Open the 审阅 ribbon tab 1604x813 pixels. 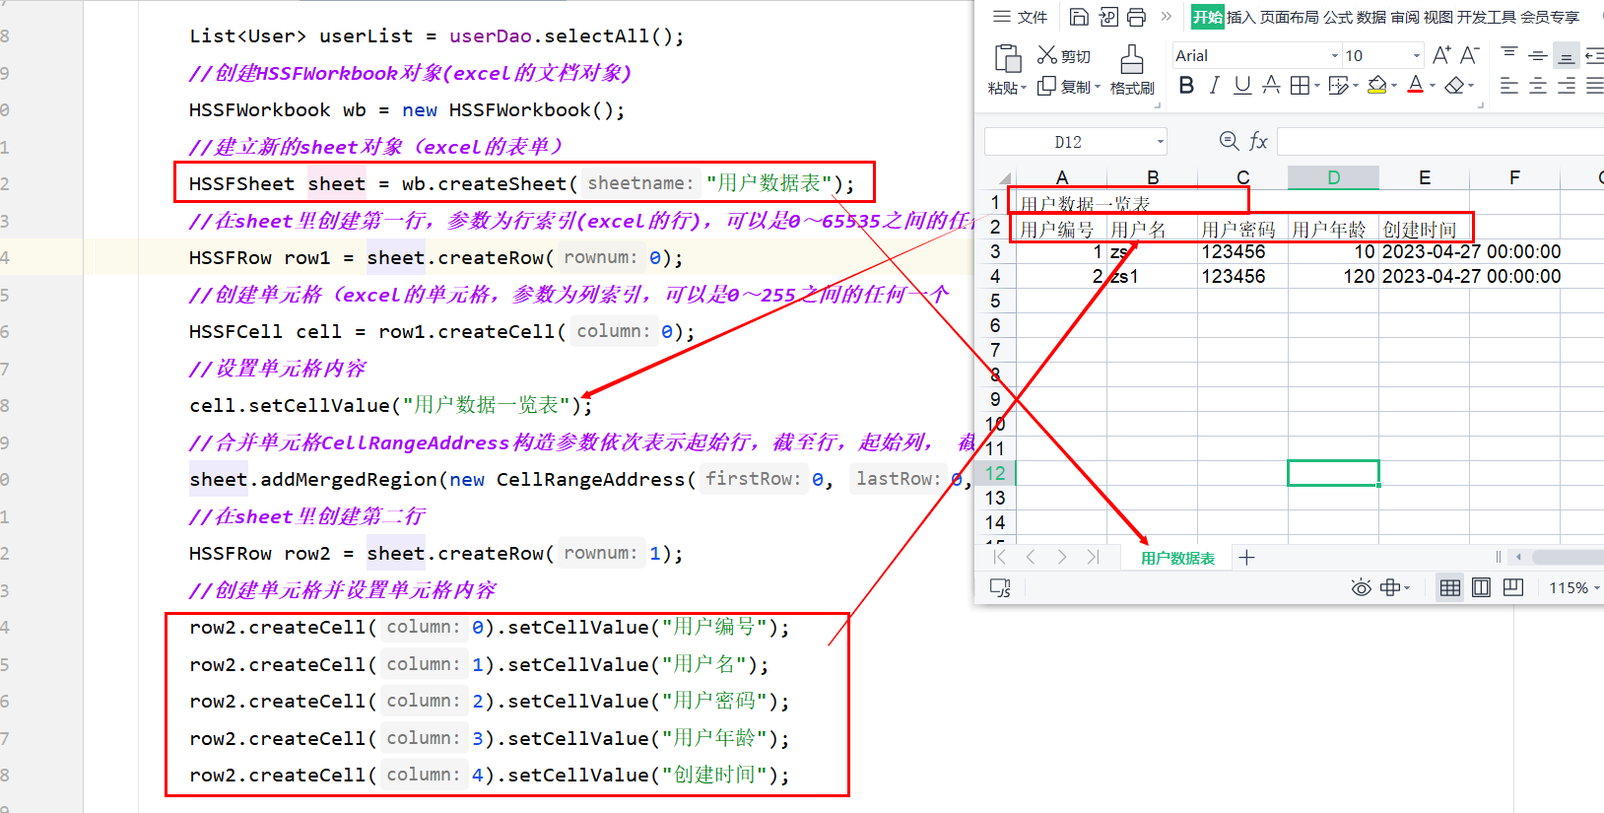[1405, 17]
